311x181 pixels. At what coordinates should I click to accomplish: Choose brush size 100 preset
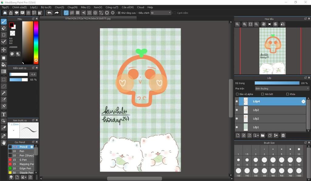point(238,172)
